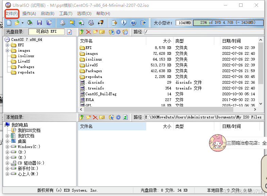Expand Windows(C:) drive node

click(x=7, y=147)
